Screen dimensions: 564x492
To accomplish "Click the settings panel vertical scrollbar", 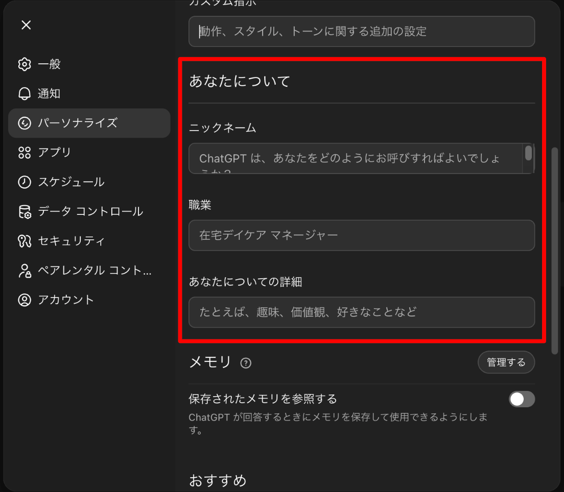I will click(555, 250).
